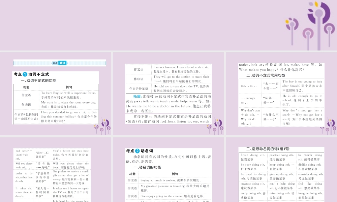Click the sentence 'The boy is too young to look after himself.'
This screenshot has height=202, width=337.
point(302,83)
